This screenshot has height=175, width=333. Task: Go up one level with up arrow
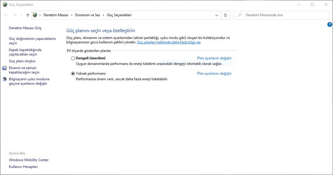(x=28, y=15)
